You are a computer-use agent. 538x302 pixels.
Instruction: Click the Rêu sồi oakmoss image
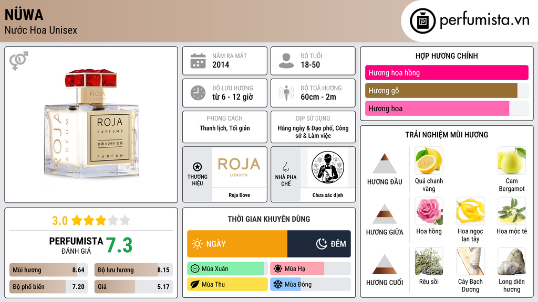(429, 261)
